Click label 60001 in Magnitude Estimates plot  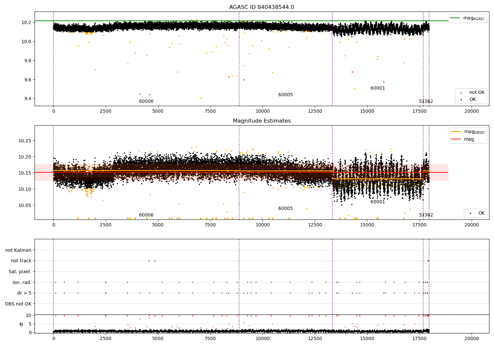click(x=378, y=202)
